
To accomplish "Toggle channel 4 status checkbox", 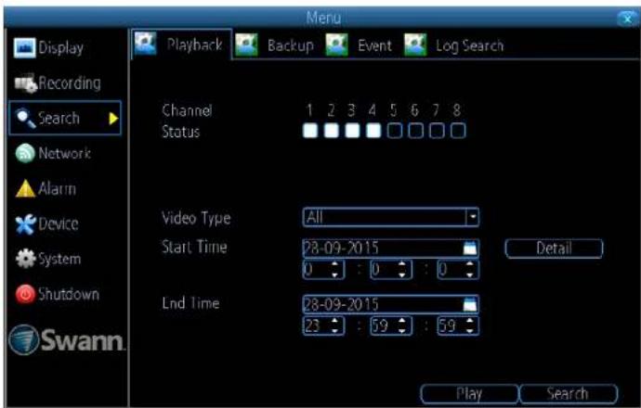I will [x=373, y=131].
